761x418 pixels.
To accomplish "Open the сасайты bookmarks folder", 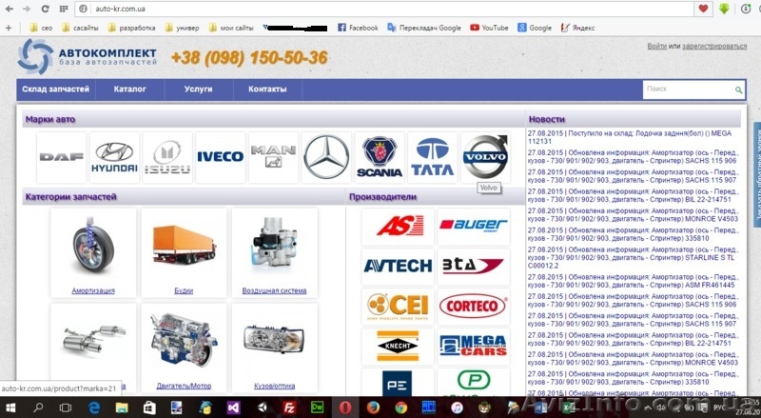I will tap(80, 28).
